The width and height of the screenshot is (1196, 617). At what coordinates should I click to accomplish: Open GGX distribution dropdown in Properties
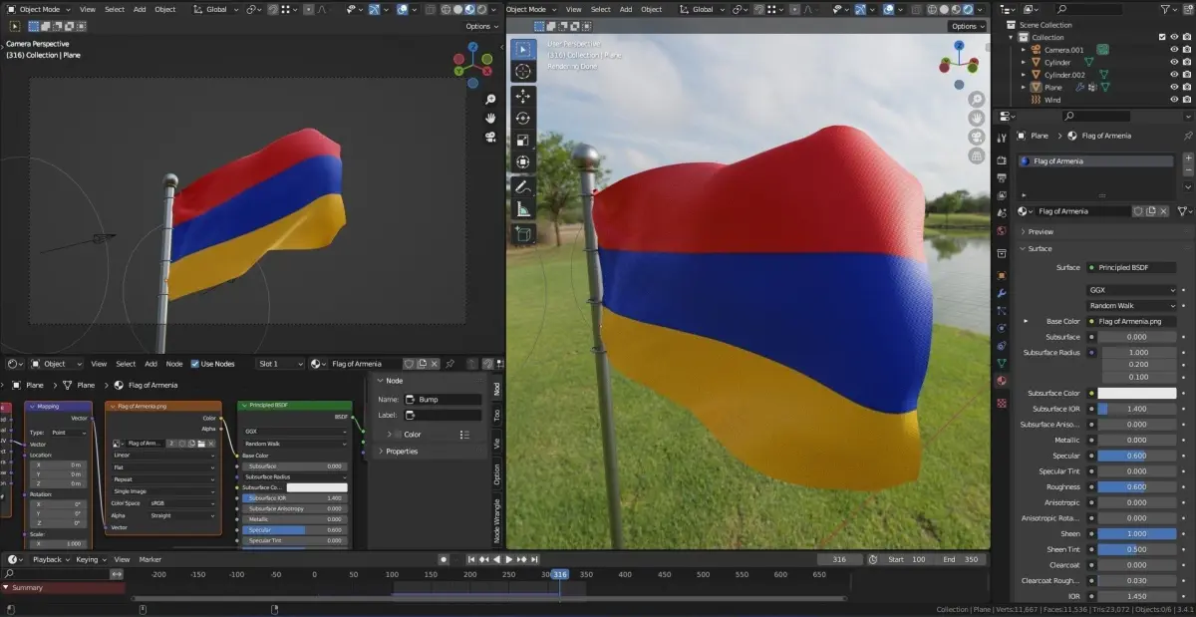click(x=1131, y=290)
